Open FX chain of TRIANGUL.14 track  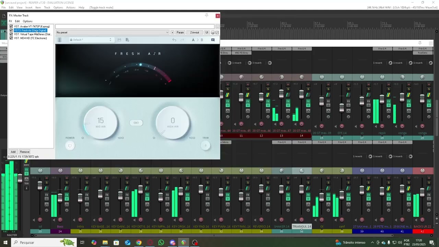click(x=308, y=195)
